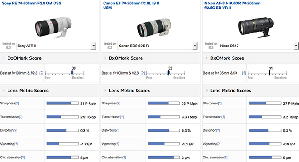This screenshot has height=162, width=299.
Task: Open Transmission help in Nikon column
Action: (x=223, y=117)
